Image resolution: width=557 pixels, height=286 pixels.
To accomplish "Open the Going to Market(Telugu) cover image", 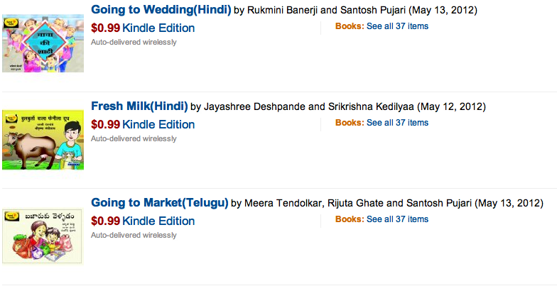I will (43, 236).
